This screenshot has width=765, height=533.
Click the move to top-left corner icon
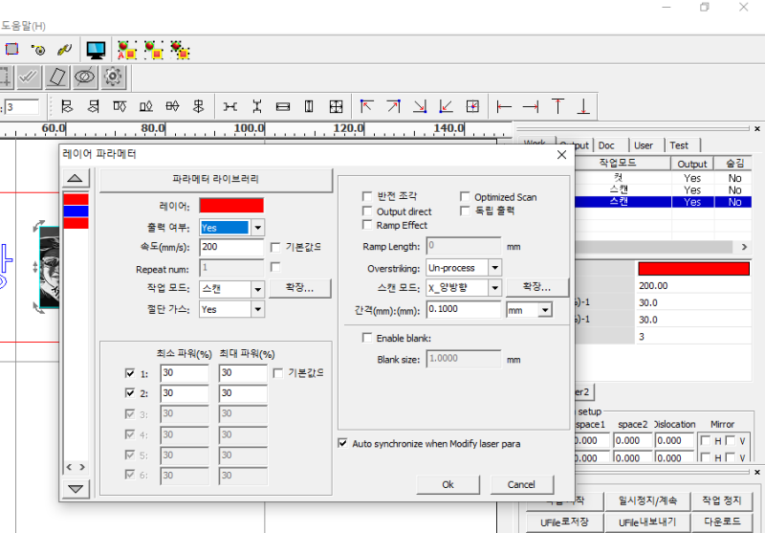pos(366,106)
